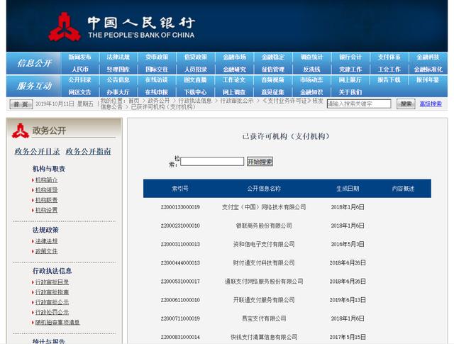454x344 pixels.
Task: Go to 市场动态 navigation item
Action: click(x=312, y=80)
